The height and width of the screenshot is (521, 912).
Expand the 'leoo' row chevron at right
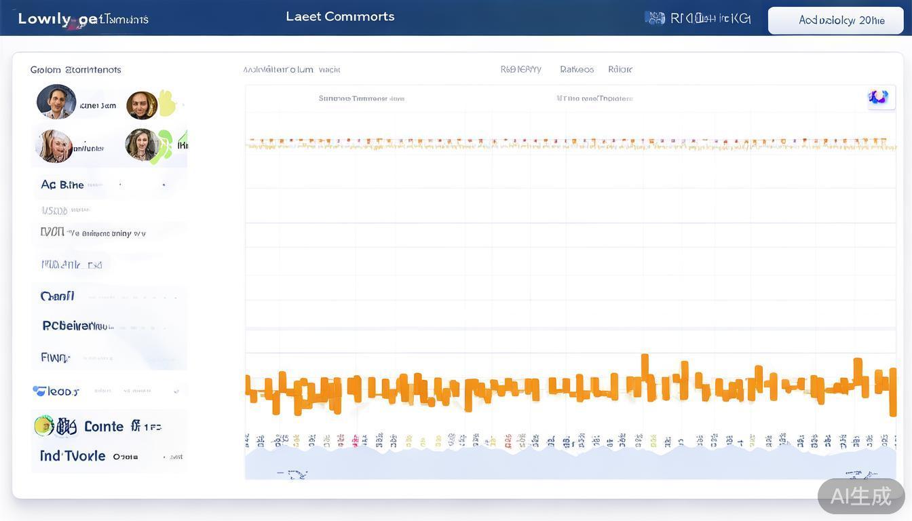pyautogui.click(x=176, y=391)
